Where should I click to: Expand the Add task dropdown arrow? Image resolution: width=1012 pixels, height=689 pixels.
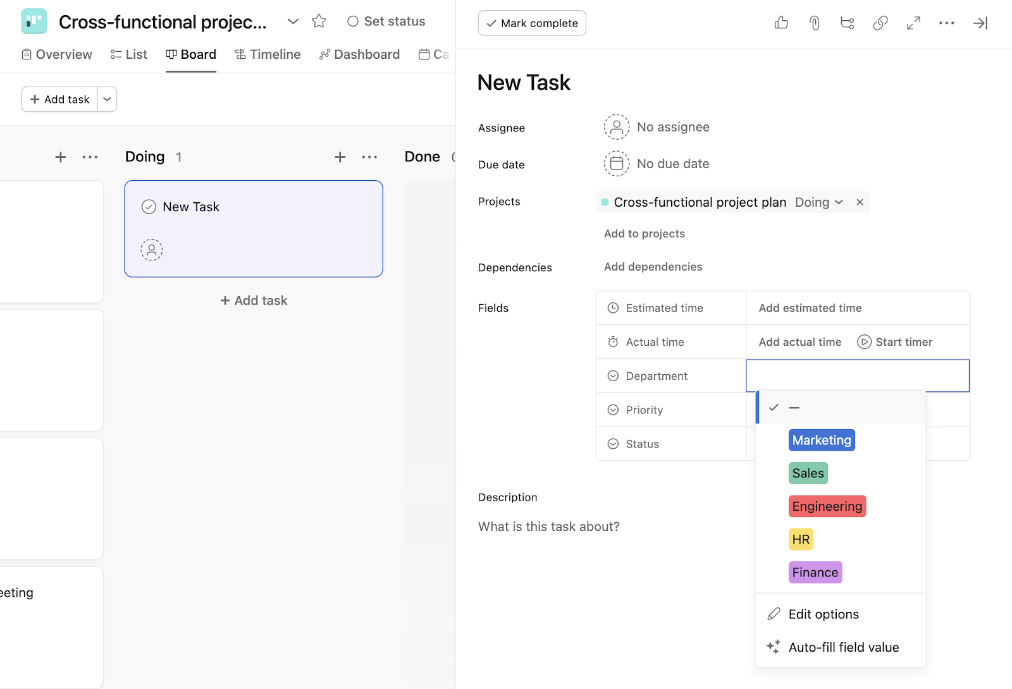tap(108, 99)
